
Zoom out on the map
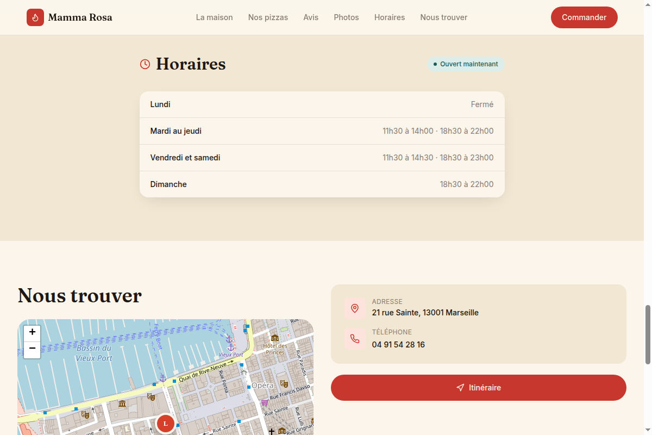point(32,350)
